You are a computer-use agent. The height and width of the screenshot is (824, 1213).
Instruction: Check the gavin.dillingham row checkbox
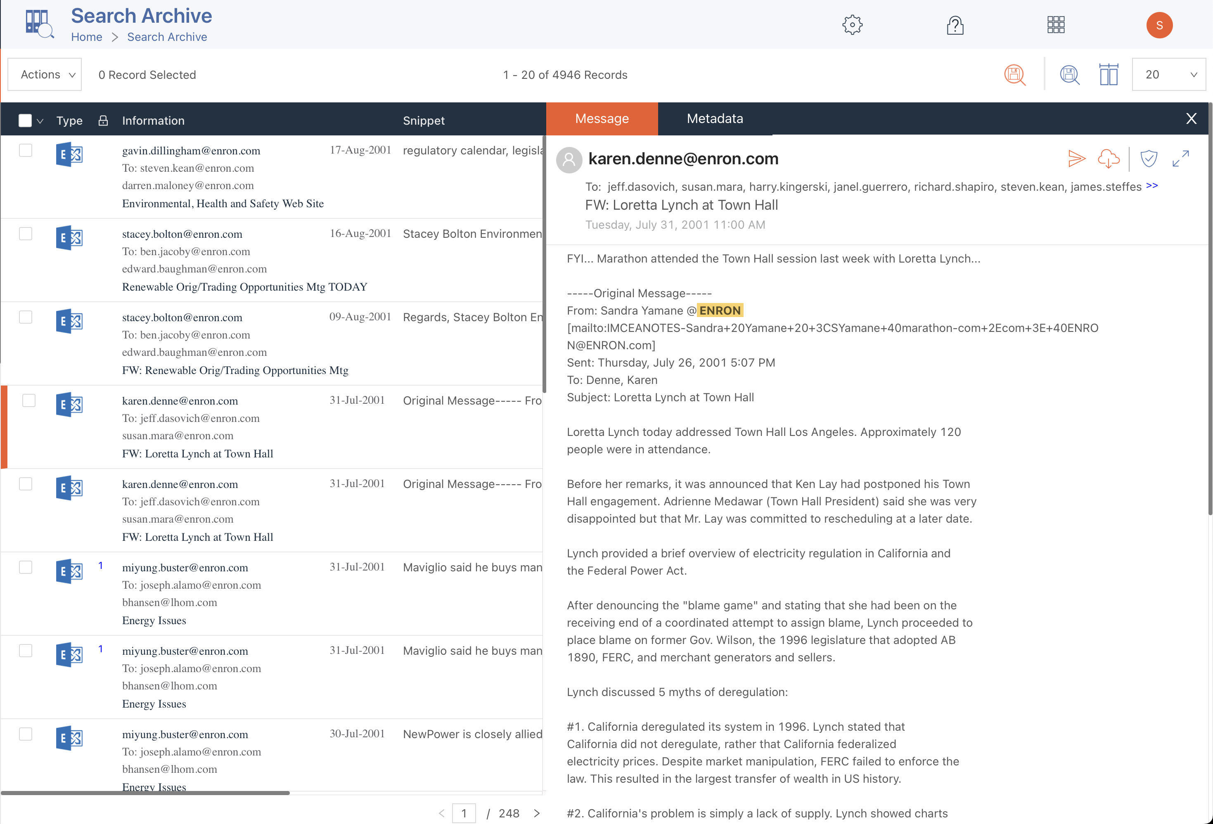pyautogui.click(x=26, y=150)
